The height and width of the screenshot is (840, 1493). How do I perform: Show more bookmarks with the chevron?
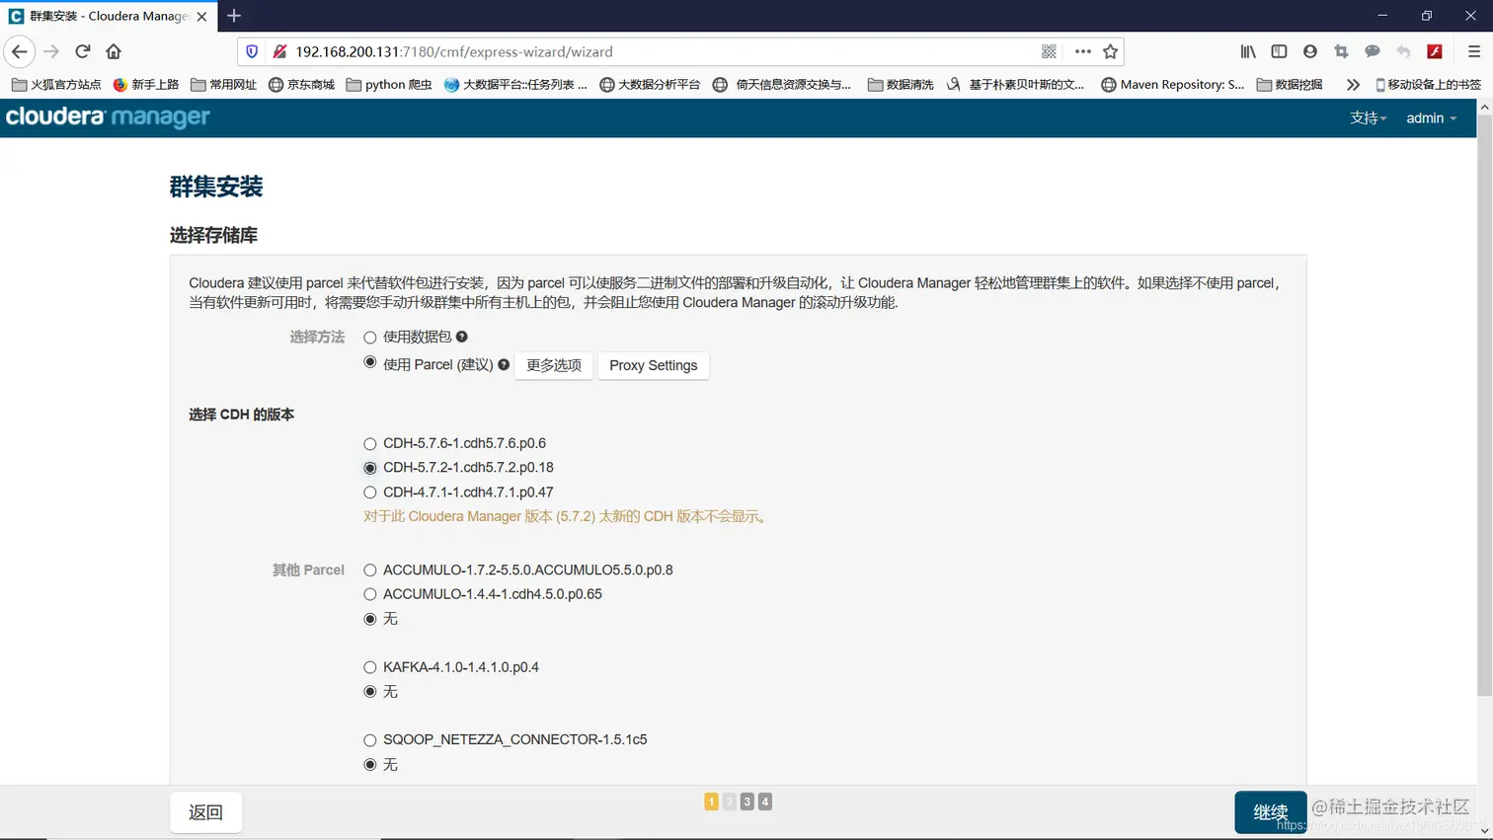[1353, 85]
